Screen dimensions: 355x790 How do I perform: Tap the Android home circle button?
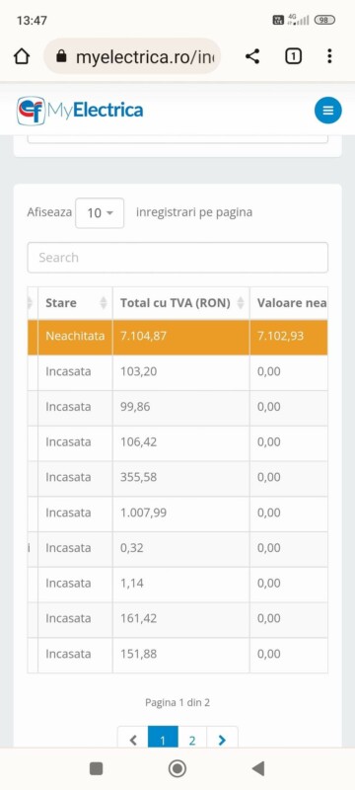177,768
